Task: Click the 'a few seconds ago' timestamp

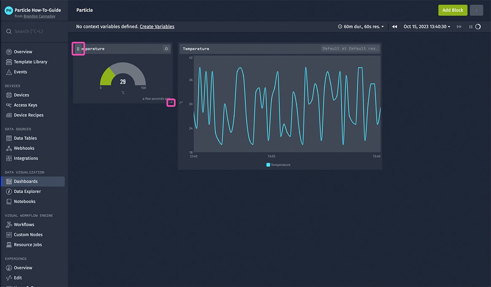Action: [156, 99]
